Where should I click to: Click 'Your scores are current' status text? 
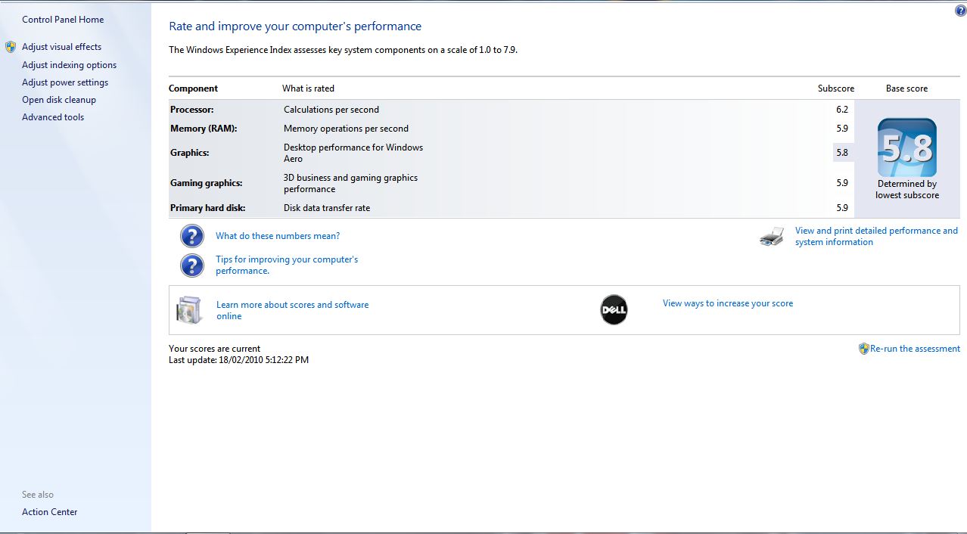pos(214,349)
